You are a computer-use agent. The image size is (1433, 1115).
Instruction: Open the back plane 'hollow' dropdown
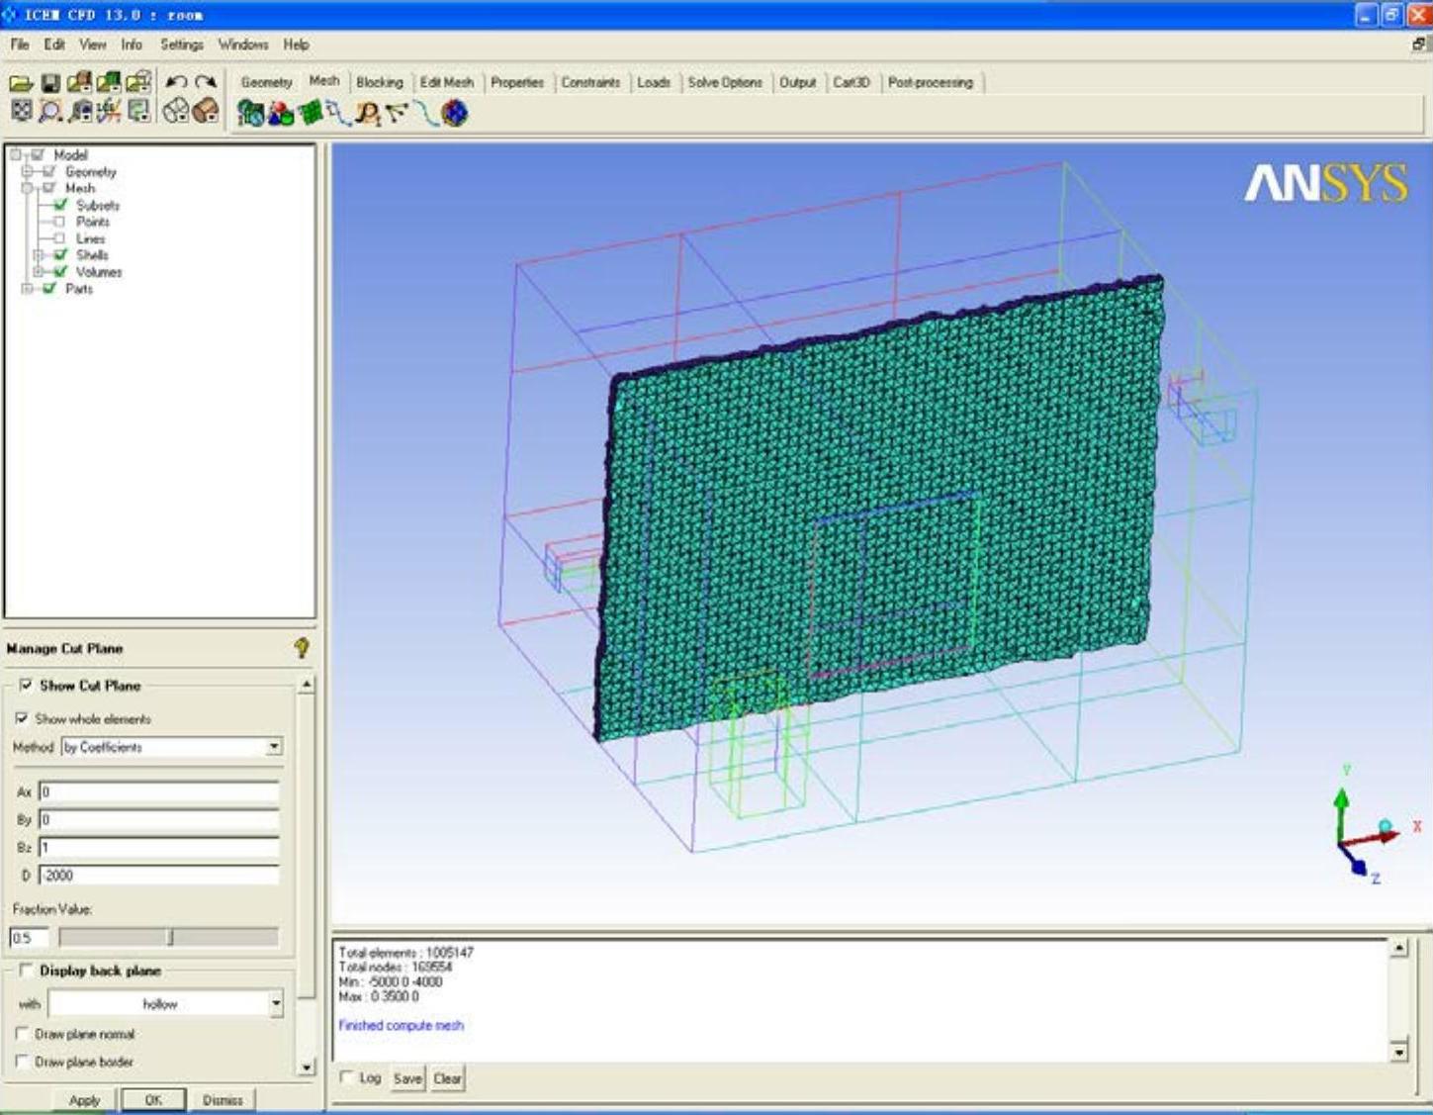(166, 1003)
